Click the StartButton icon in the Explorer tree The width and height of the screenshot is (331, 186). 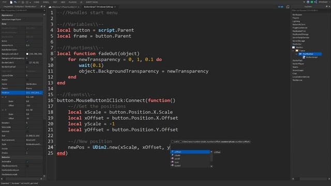pos(300,54)
